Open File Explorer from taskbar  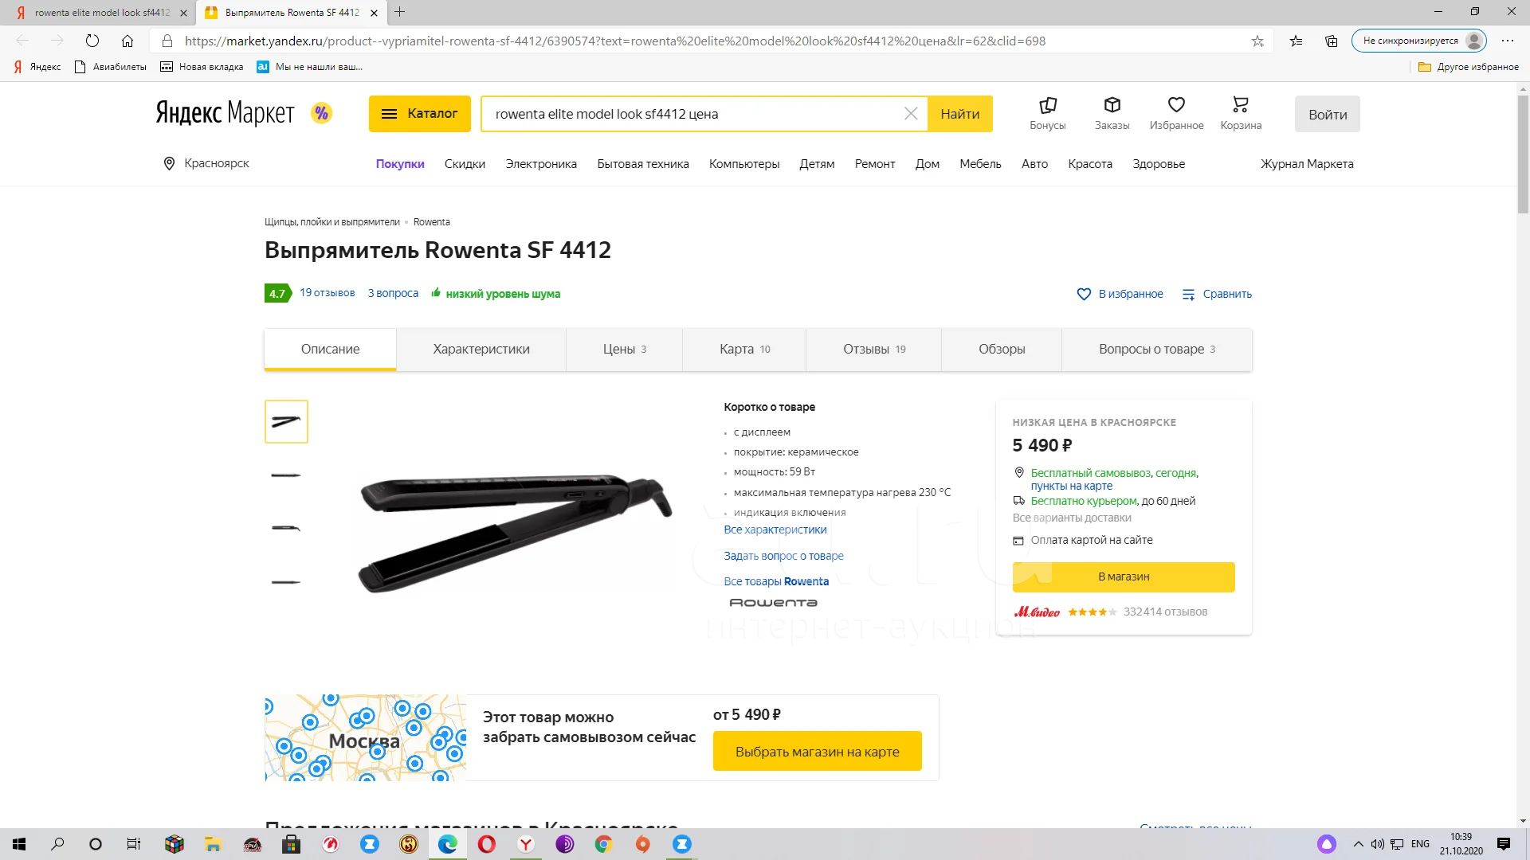tap(213, 844)
